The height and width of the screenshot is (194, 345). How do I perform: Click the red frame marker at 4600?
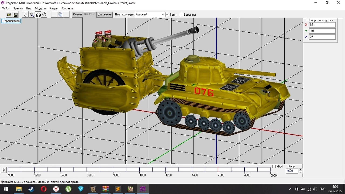[x=218, y=170]
